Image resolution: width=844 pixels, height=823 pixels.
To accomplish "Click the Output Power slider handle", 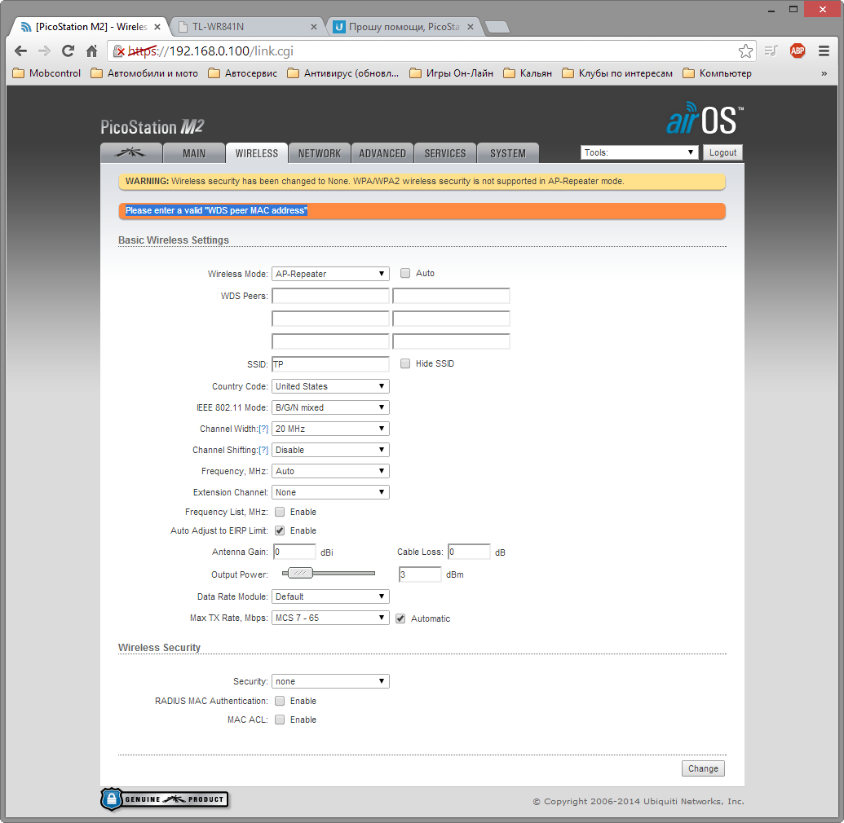I will click(x=300, y=574).
